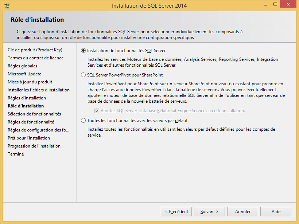Image resolution: width=299 pixels, height=224 pixels.
Task: Click the Installation de SQL Server 2014 title
Action: (149, 6)
